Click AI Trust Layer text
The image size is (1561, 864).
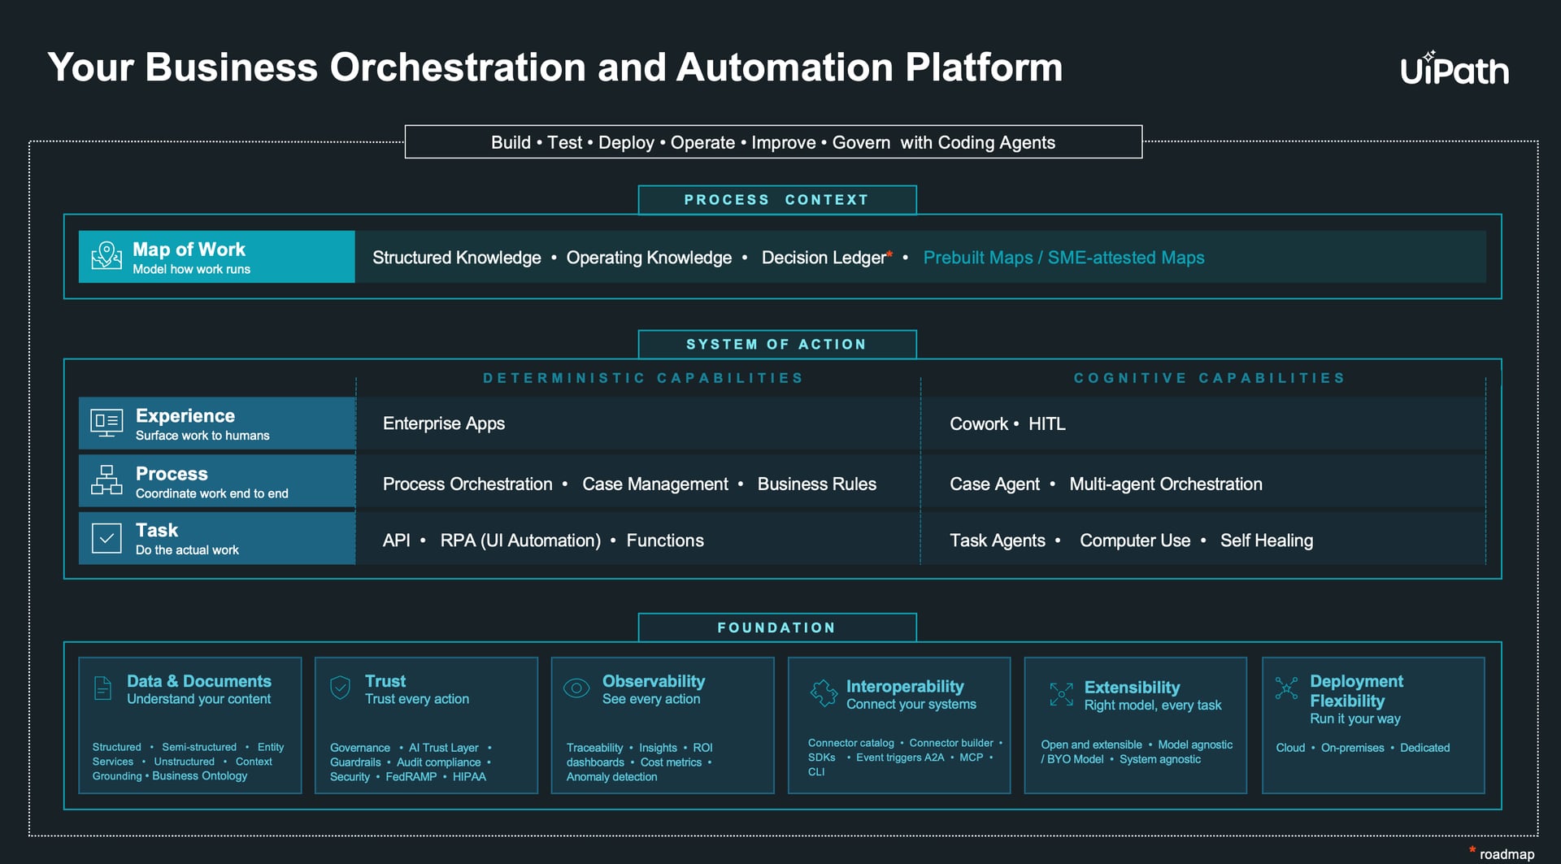(444, 748)
